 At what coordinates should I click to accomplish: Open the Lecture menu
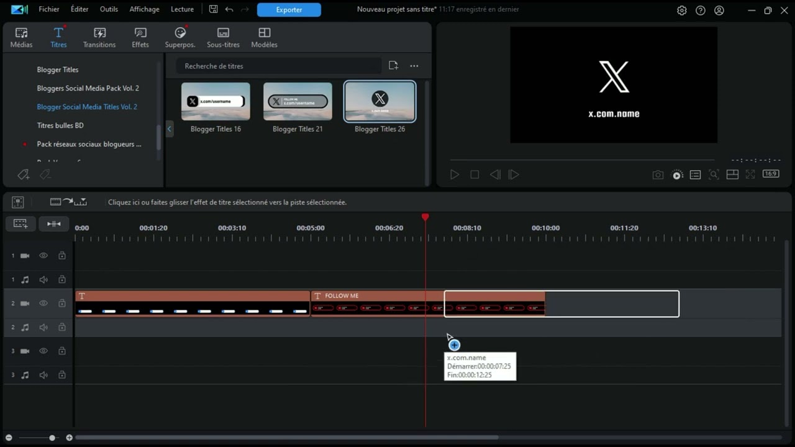point(182,9)
